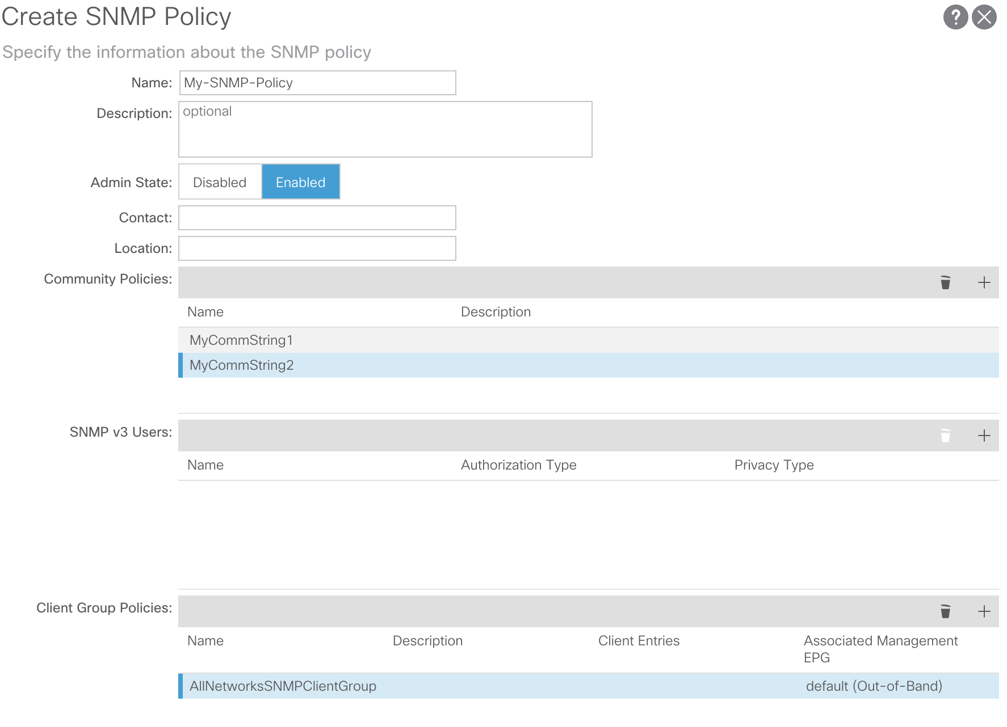Delete the selected community policy with trash icon

click(945, 282)
